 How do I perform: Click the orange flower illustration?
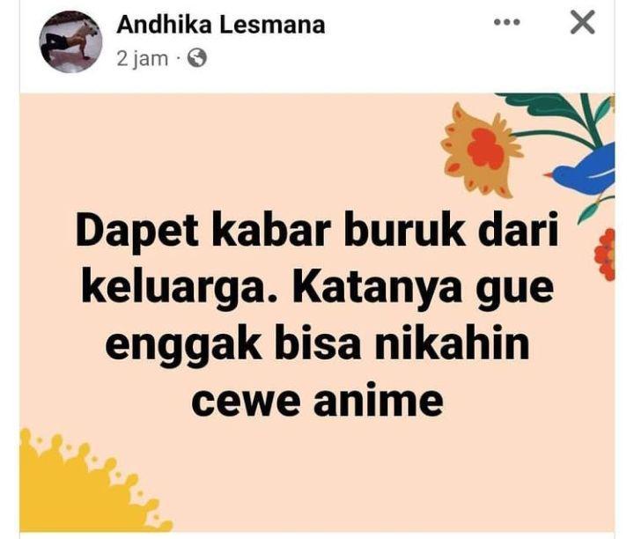pos(481,150)
